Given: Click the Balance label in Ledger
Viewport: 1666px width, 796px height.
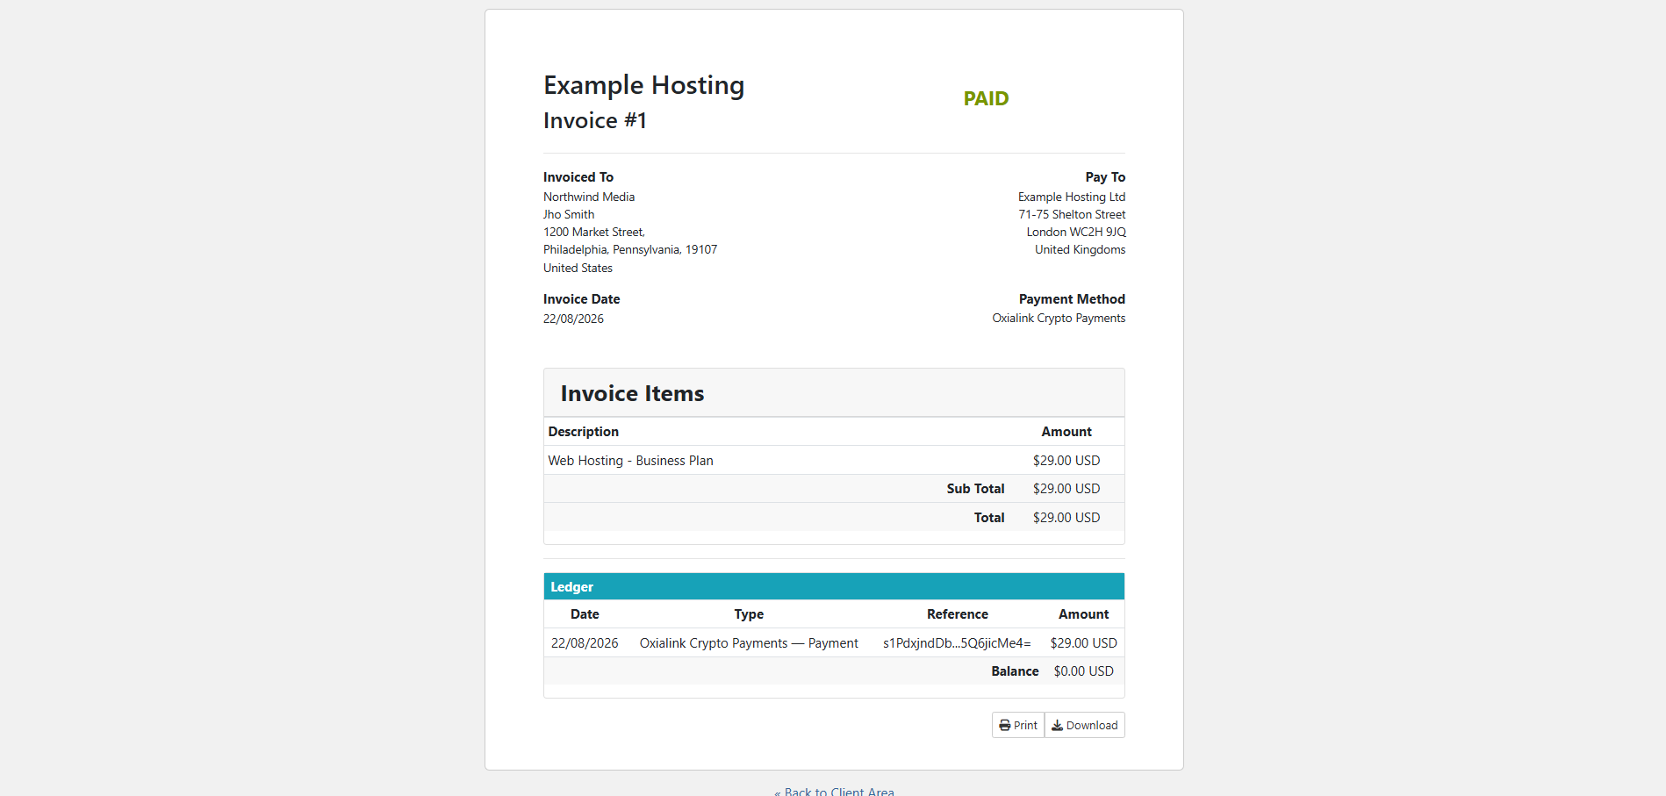Looking at the screenshot, I should [1015, 671].
